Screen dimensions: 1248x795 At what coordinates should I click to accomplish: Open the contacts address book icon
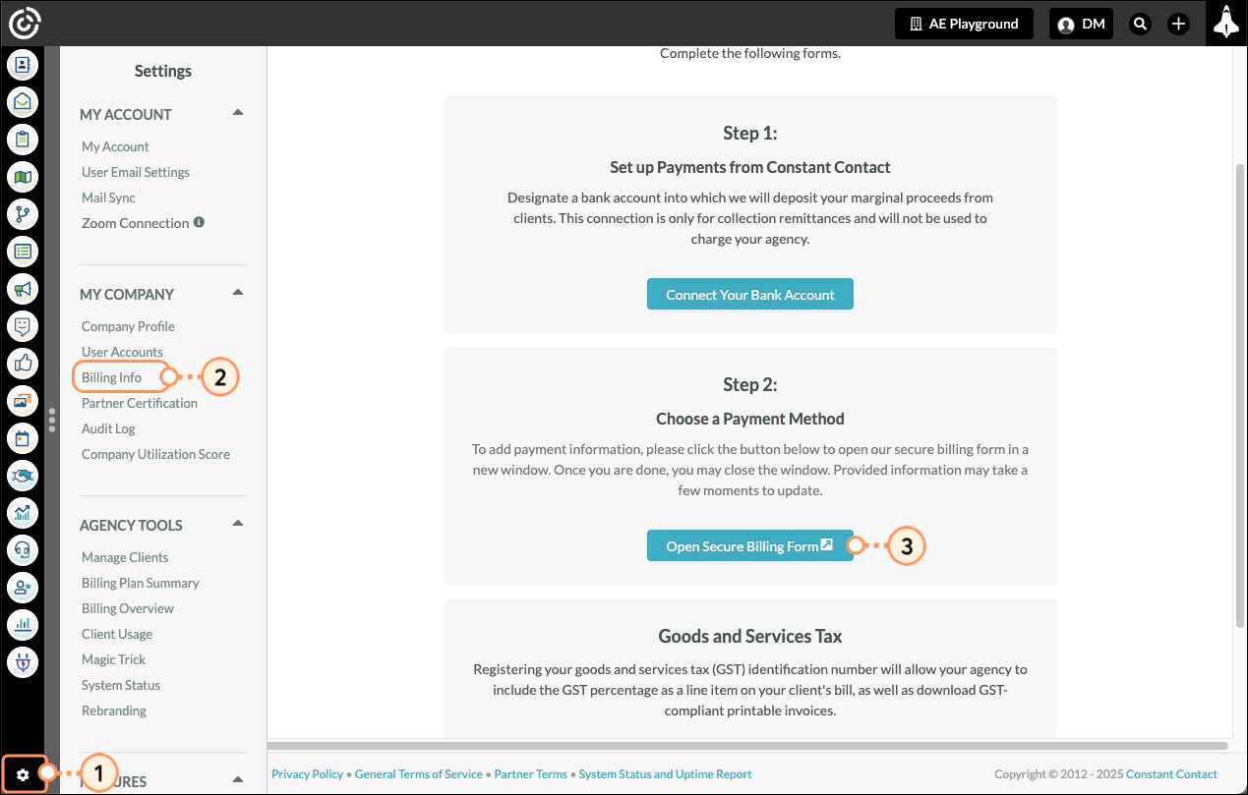coord(23,66)
